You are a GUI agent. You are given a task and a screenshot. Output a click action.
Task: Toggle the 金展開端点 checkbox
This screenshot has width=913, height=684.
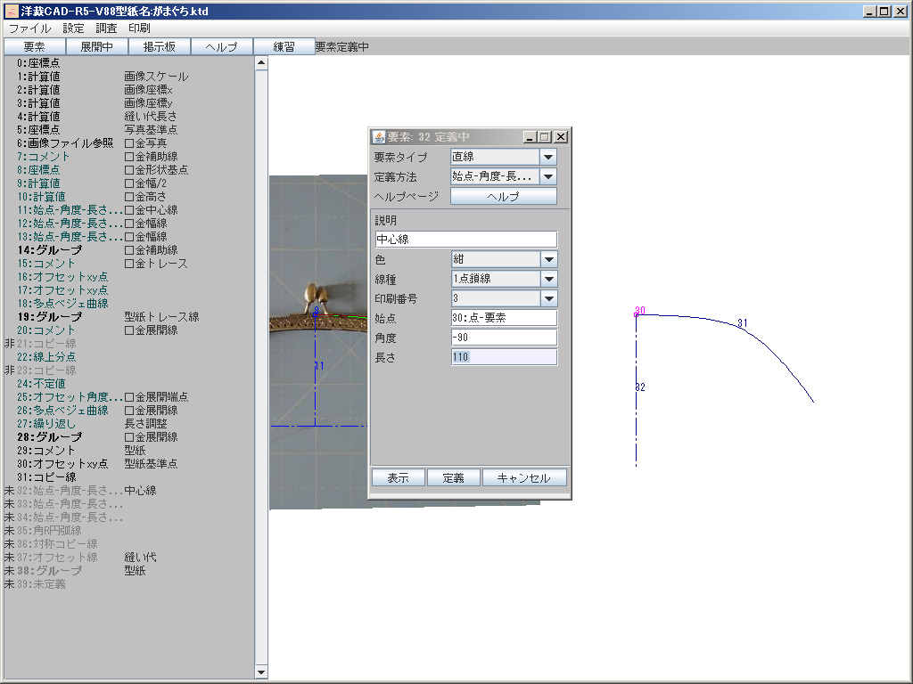coord(129,397)
